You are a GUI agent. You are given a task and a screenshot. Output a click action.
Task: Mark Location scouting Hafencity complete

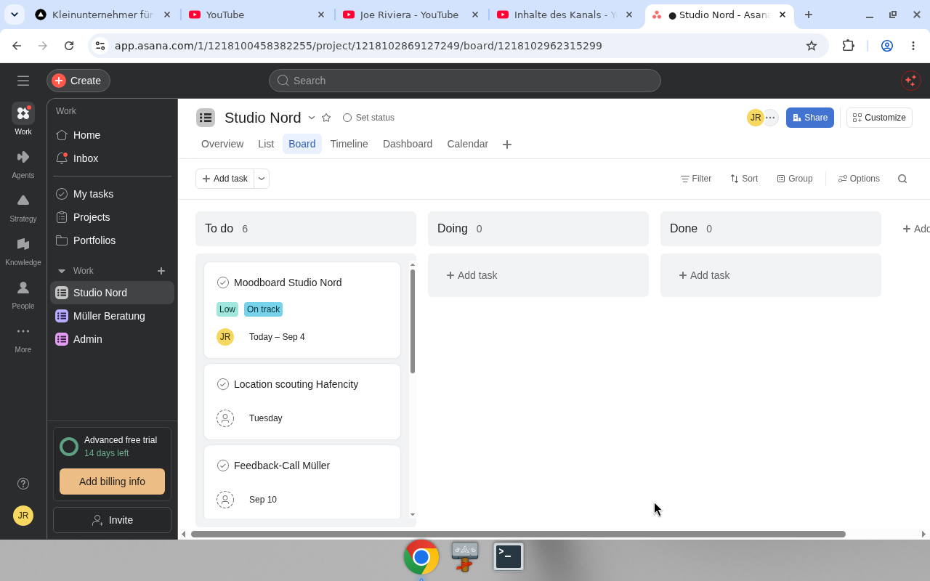[x=223, y=384]
